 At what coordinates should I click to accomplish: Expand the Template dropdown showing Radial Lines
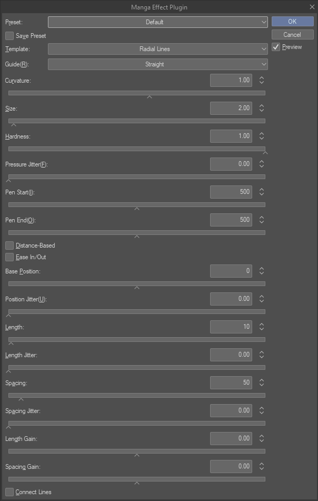click(157, 49)
